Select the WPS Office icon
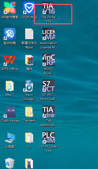 (10, 60)
